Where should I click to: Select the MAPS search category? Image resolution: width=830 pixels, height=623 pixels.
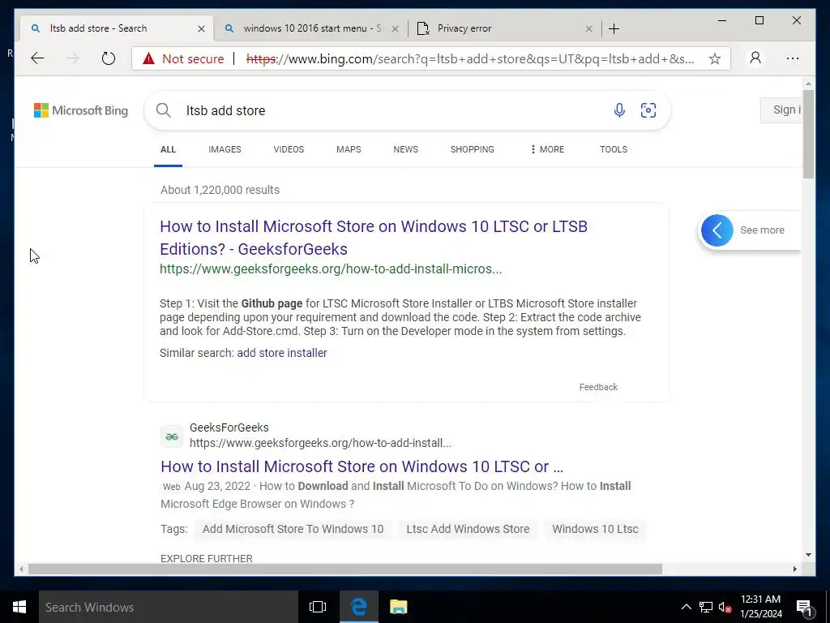coord(349,149)
